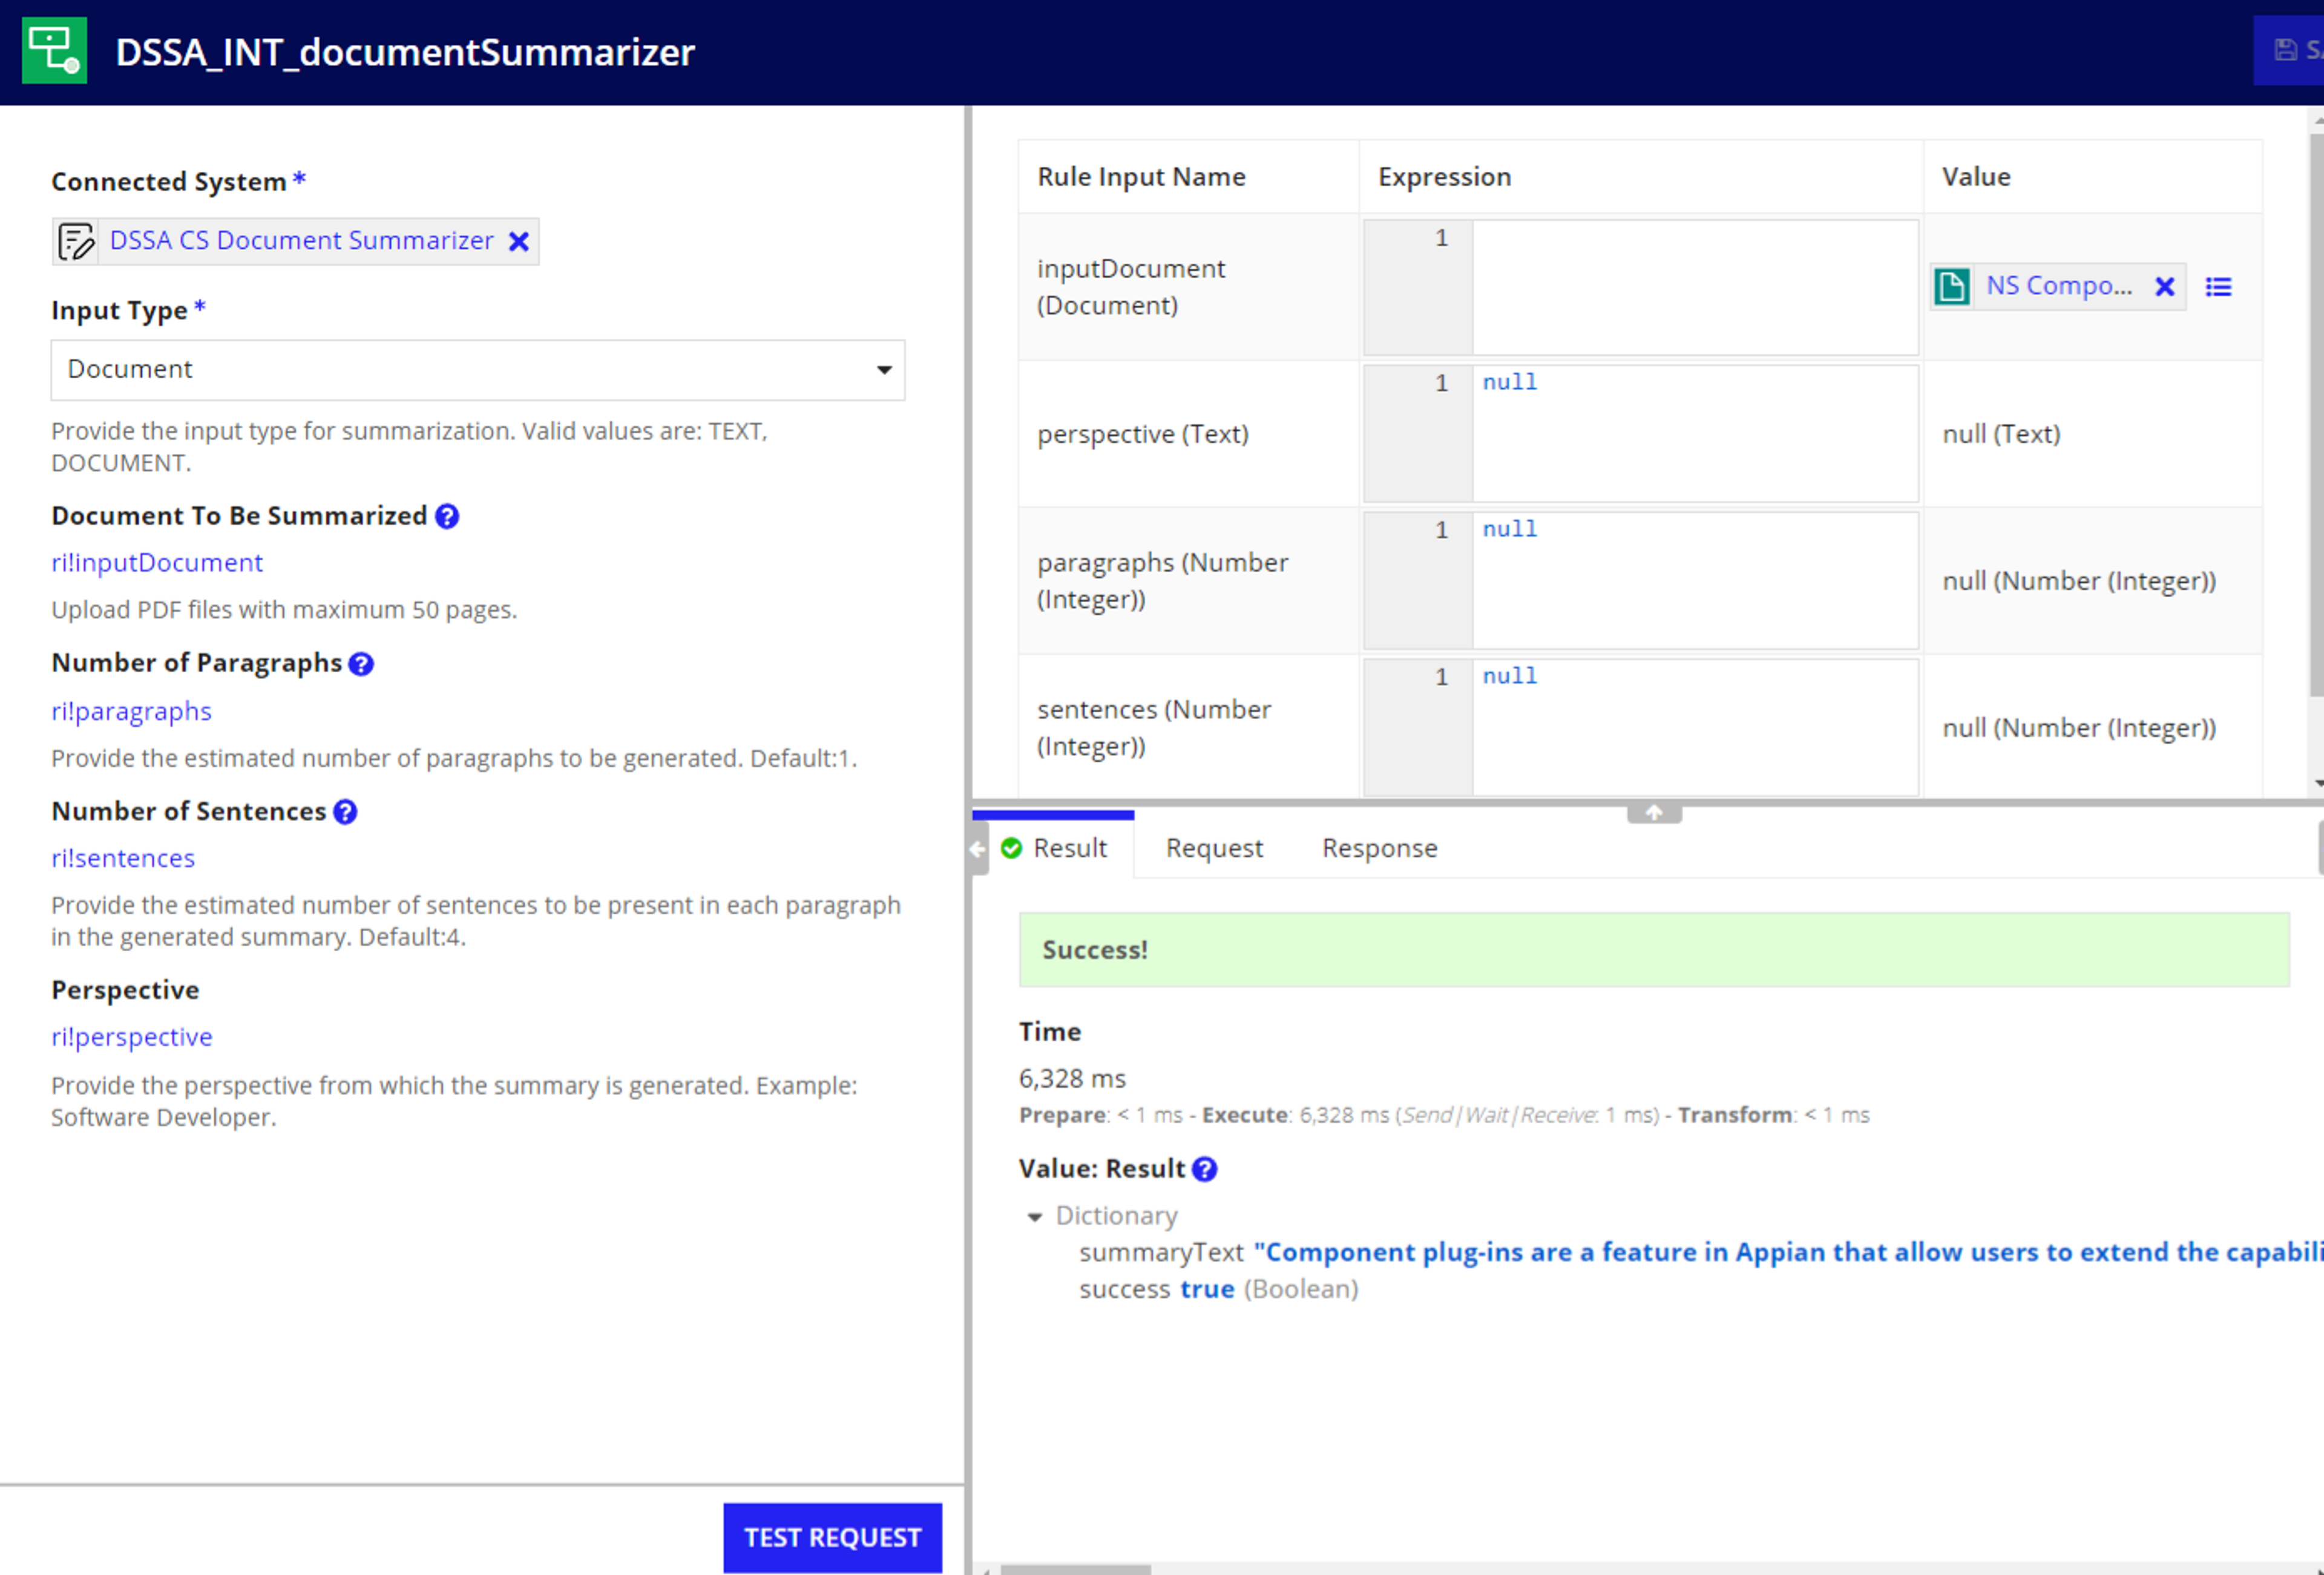The height and width of the screenshot is (1575, 2324).
Task: Click the NS Compo document file icon
Action: point(1951,287)
